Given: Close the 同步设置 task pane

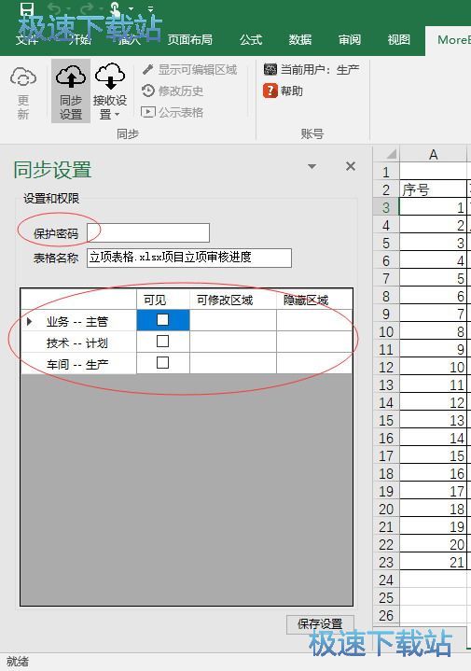Looking at the screenshot, I should click(351, 166).
